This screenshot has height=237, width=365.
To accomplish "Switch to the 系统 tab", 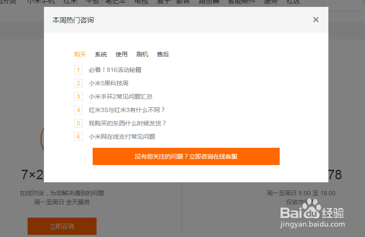I will (101, 54).
